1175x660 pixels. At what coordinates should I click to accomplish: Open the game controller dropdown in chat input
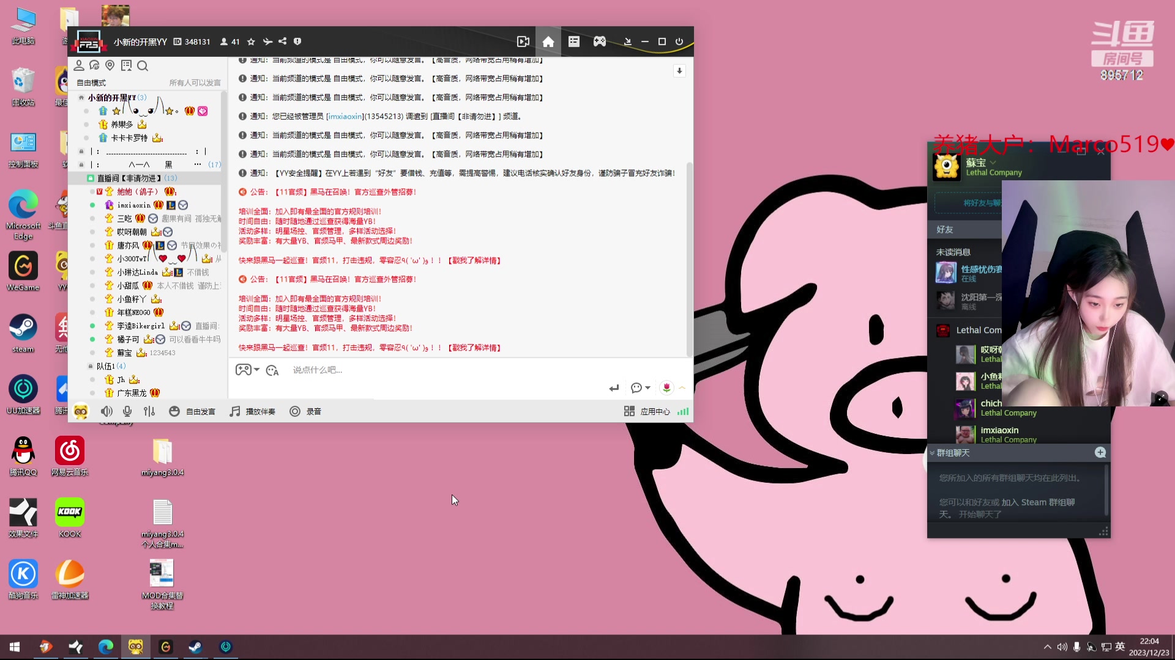248,370
